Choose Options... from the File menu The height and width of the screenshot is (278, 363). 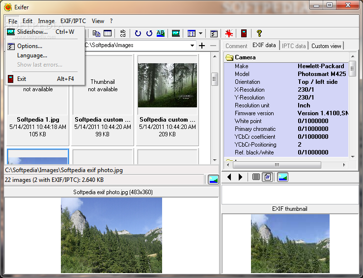pyautogui.click(x=29, y=46)
